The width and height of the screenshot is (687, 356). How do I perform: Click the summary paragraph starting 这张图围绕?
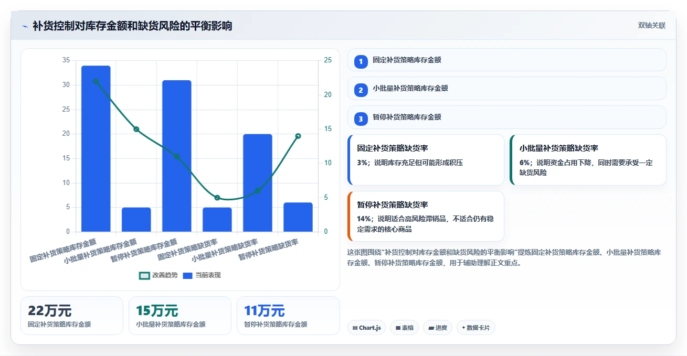tap(504, 257)
